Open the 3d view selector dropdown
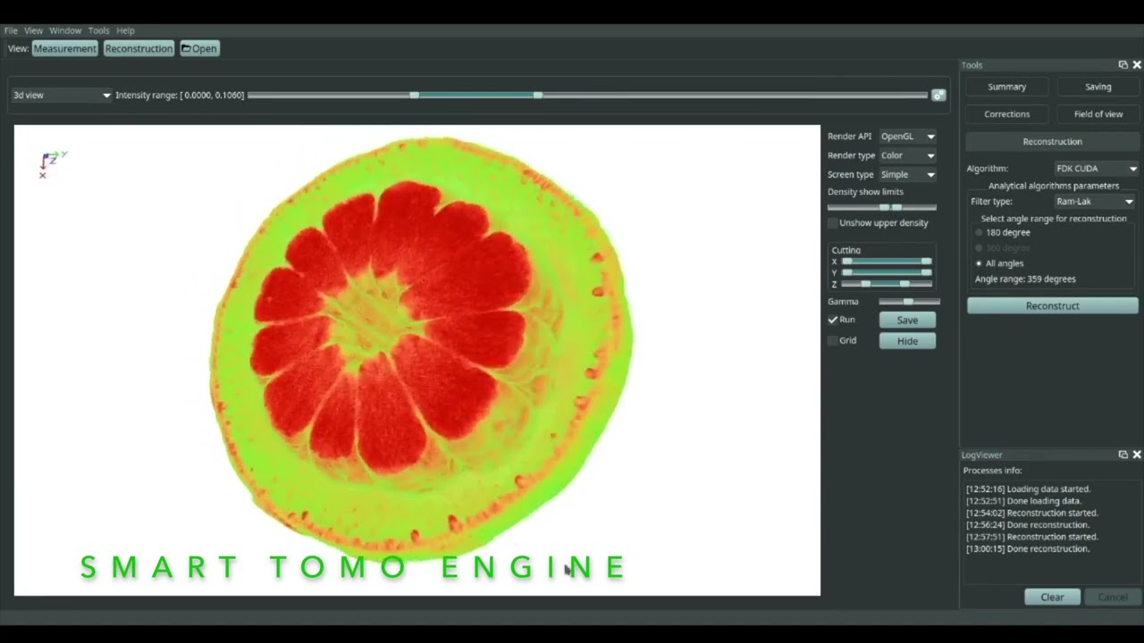Viewport: 1144px width, 643px height. tap(61, 96)
